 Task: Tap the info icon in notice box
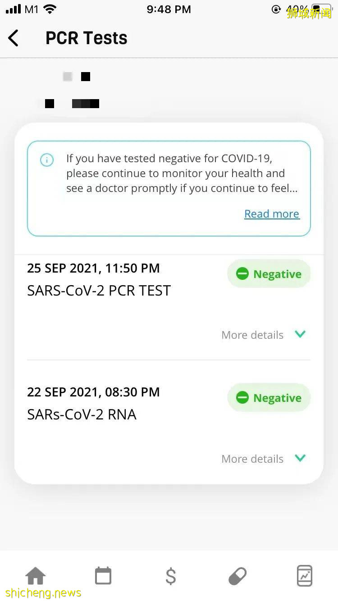[47, 160]
